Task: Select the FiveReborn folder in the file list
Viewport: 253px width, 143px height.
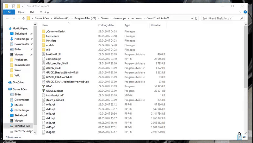Action: pos(52,36)
